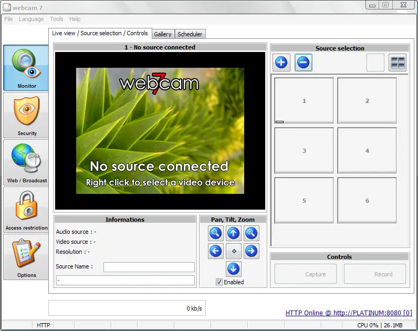Click the Record button
This screenshot has height=331, width=418.
(x=375, y=274)
